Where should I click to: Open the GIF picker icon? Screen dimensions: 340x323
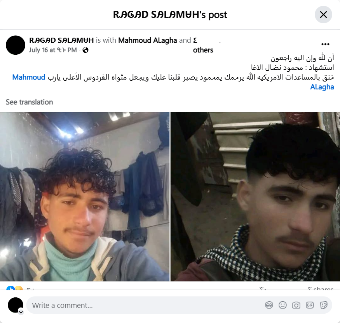point(310,305)
